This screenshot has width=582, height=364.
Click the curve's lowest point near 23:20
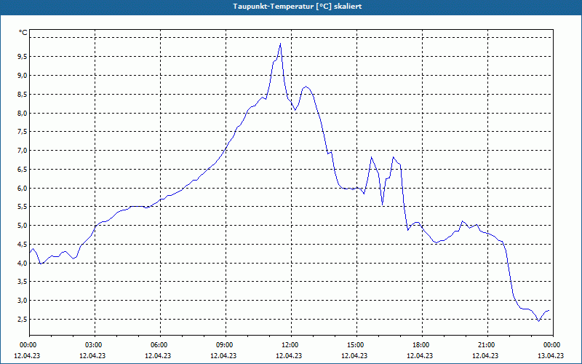click(538, 321)
